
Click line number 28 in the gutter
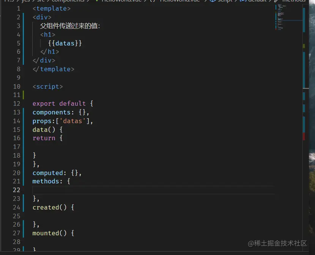(17, 242)
